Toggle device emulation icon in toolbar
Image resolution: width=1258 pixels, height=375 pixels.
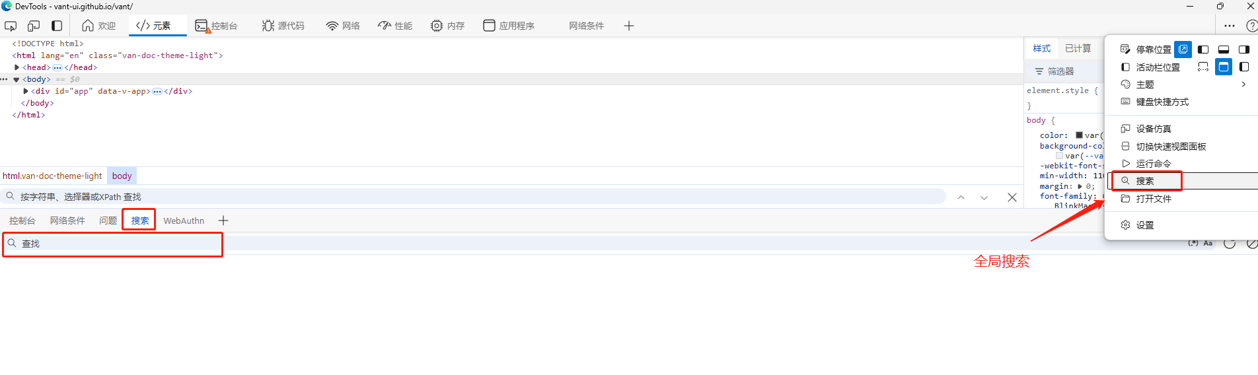pyautogui.click(x=34, y=26)
